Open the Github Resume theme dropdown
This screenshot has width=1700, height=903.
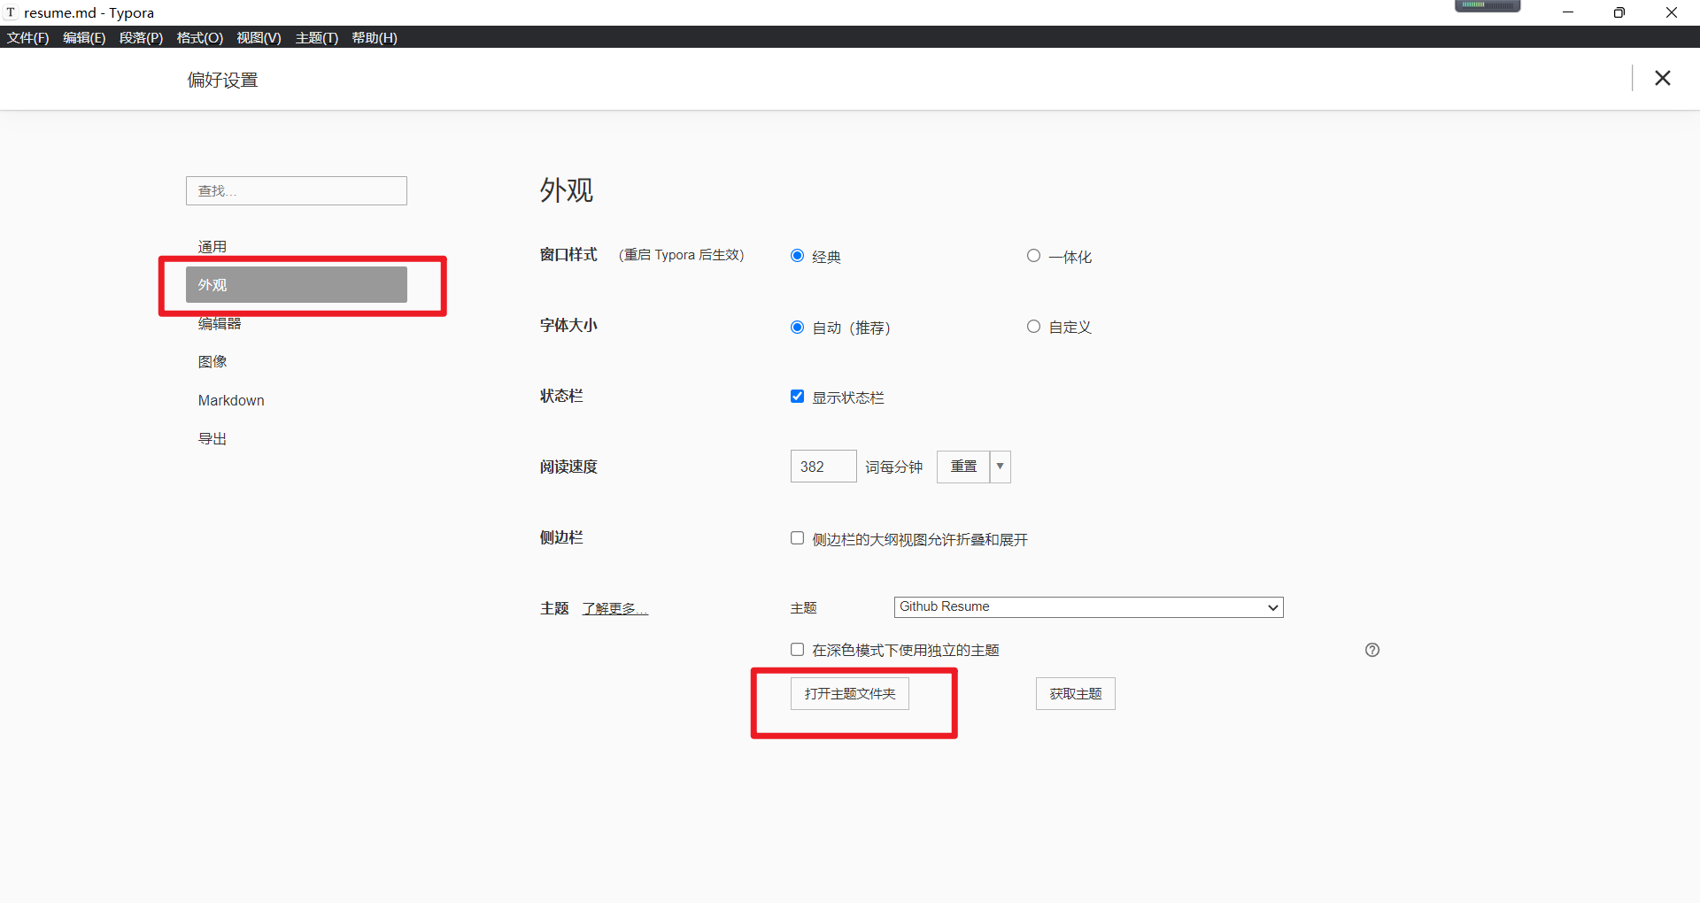click(x=1088, y=606)
